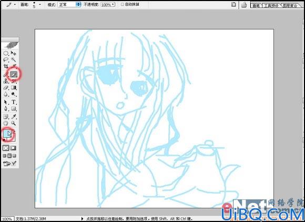
Task: Click the 文档:1.37M/2.38M document size readout
Action: point(30,219)
